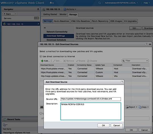Click the Description text area

point(91,111)
